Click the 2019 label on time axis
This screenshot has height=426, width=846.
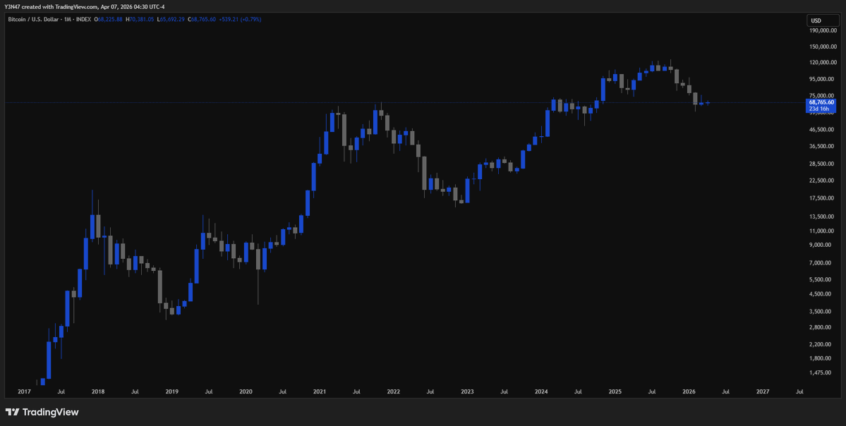(x=171, y=392)
